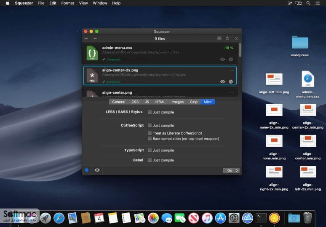Open the Squeezer orange icon in dock
This screenshot has height=227, width=326.
[x=275, y=218]
